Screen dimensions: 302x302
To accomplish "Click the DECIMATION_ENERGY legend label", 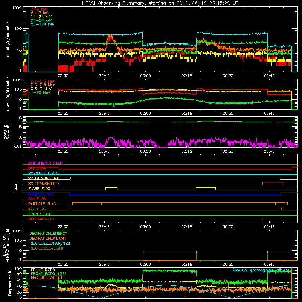I will [x=48, y=233].
